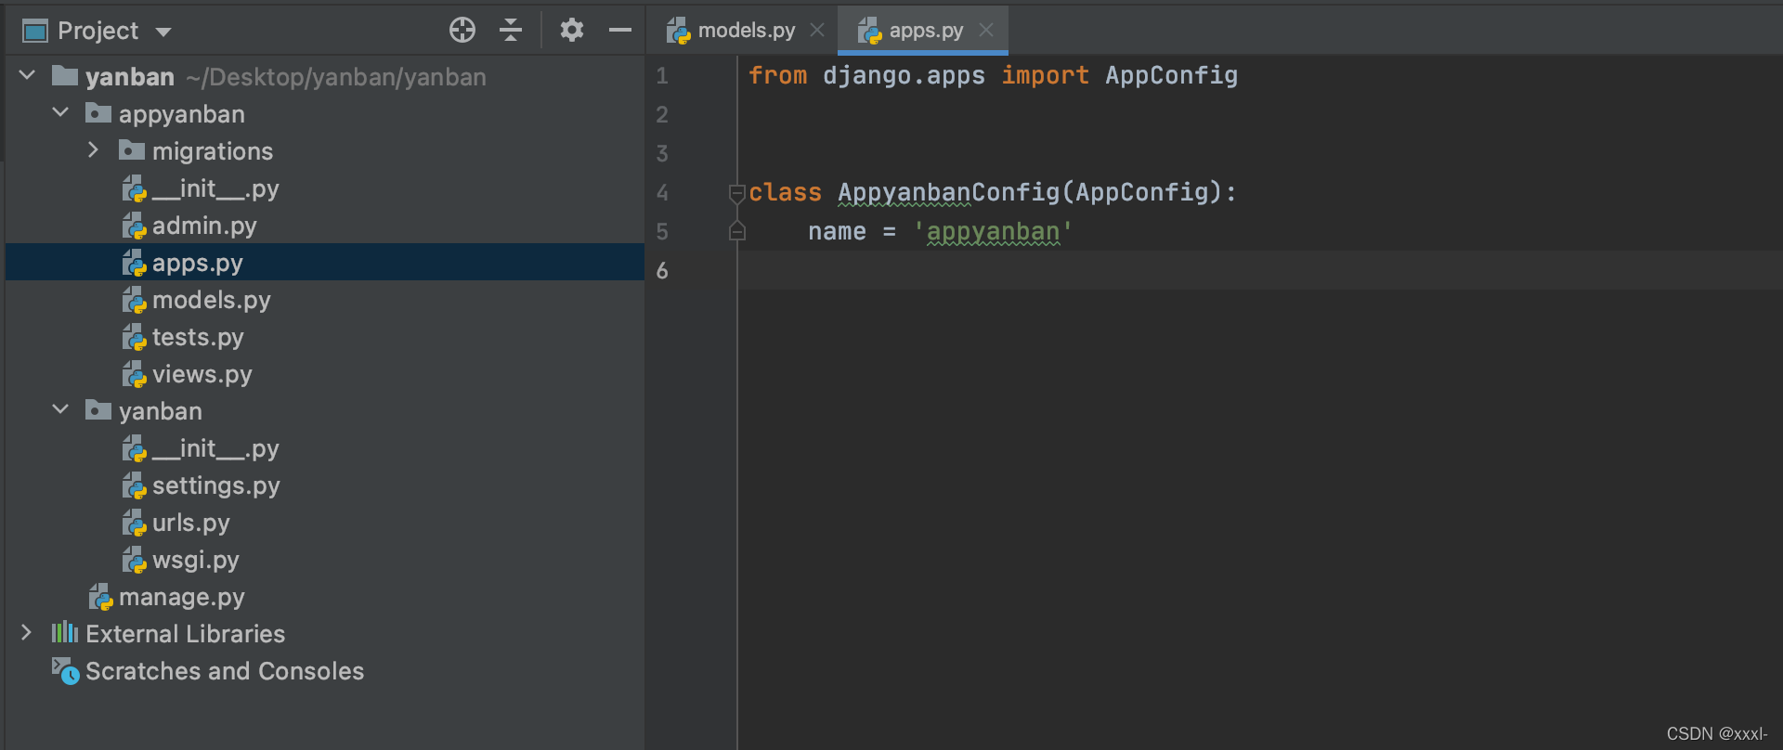Viewport: 1783px width, 750px height.
Task: Click the migrations folder icon
Action: point(132,149)
